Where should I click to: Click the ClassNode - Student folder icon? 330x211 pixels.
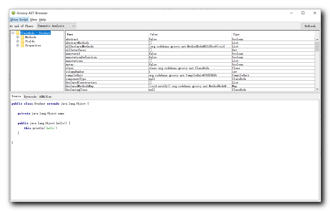pyautogui.click(x=17, y=33)
